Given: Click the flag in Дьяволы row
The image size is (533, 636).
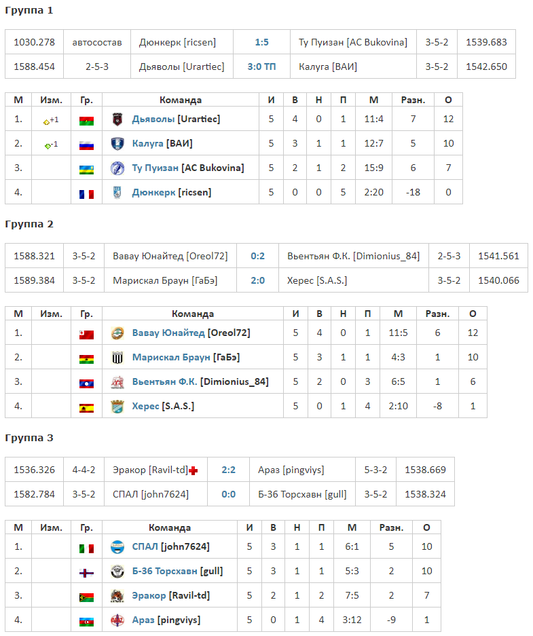Looking at the screenshot, I should click(x=86, y=121).
